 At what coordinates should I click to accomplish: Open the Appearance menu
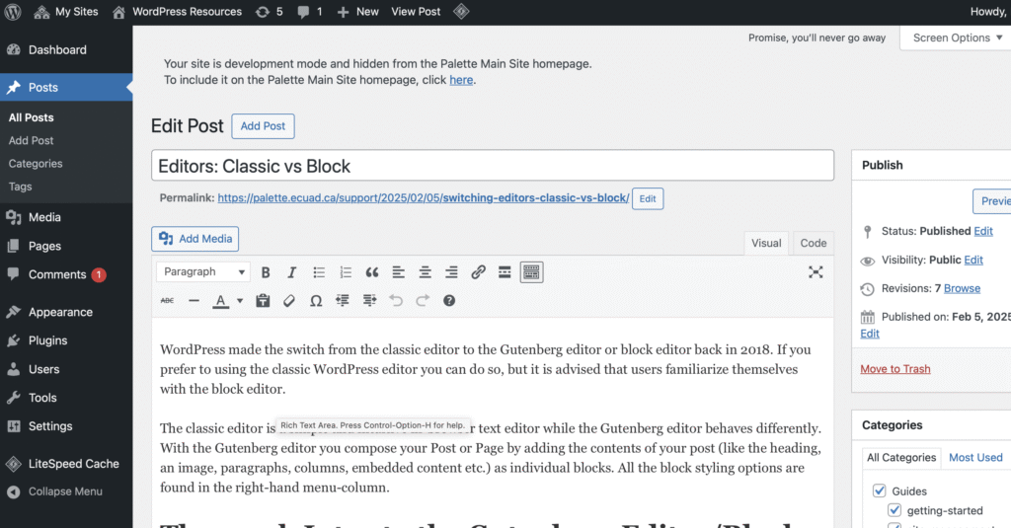pos(66,312)
